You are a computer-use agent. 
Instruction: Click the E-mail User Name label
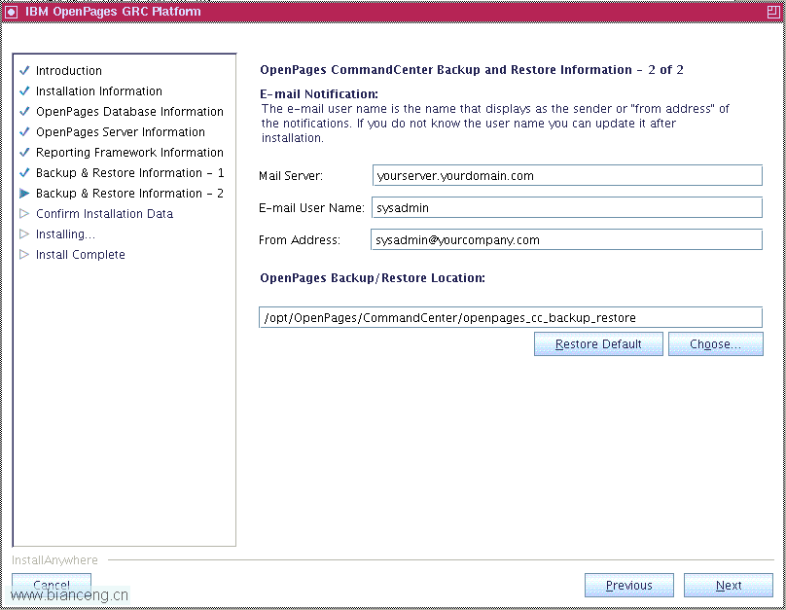(x=311, y=208)
